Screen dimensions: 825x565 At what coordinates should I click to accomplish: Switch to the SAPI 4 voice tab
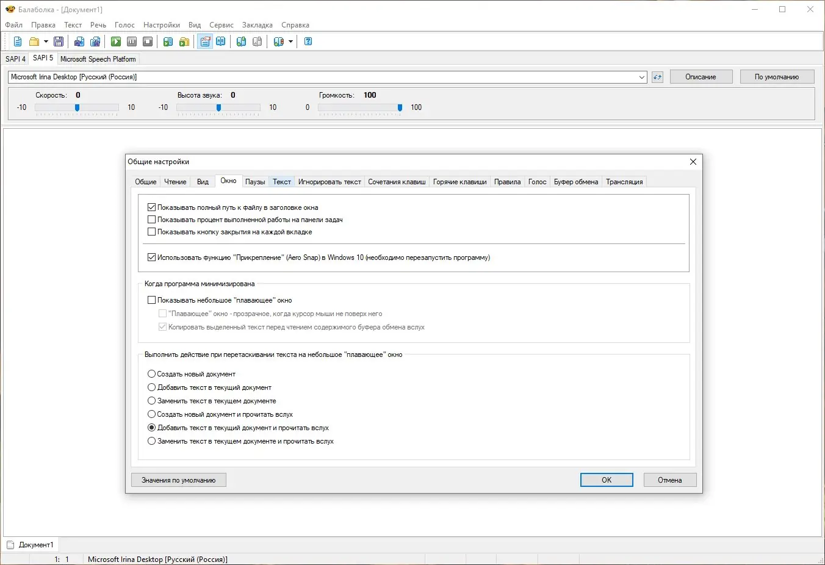[15, 59]
